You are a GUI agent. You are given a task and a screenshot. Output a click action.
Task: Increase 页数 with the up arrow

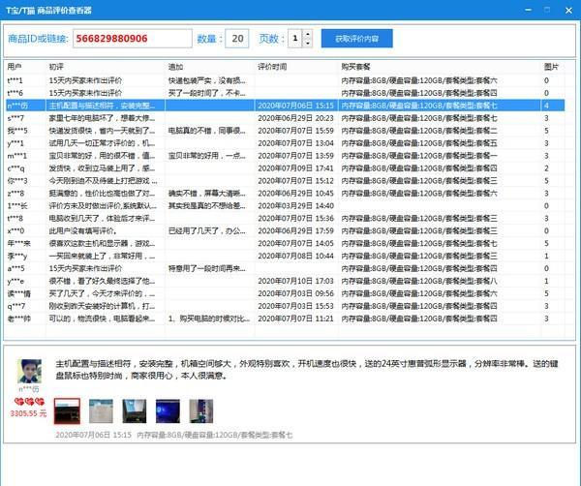(x=308, y=35)
